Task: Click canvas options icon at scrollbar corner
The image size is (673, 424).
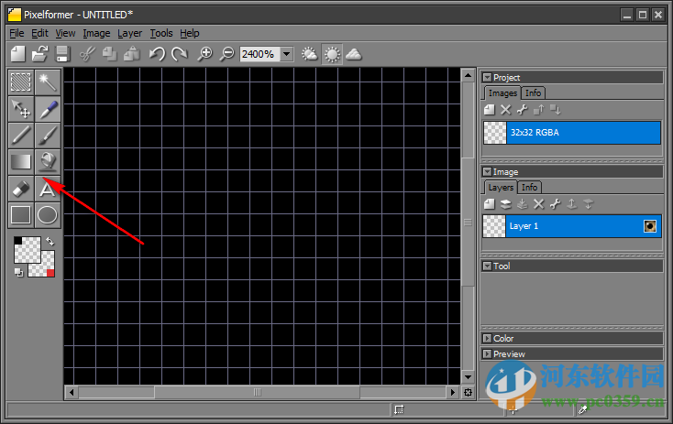Action: pyautogui.click(x=468, y=392)
